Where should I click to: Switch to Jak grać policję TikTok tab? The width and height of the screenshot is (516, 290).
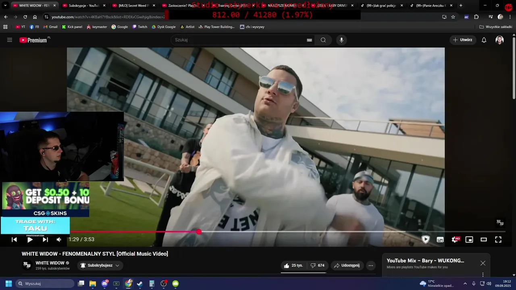point(382,6)
